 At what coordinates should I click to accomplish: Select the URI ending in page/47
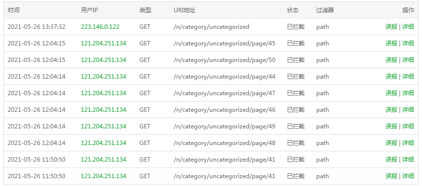[225, 93]
